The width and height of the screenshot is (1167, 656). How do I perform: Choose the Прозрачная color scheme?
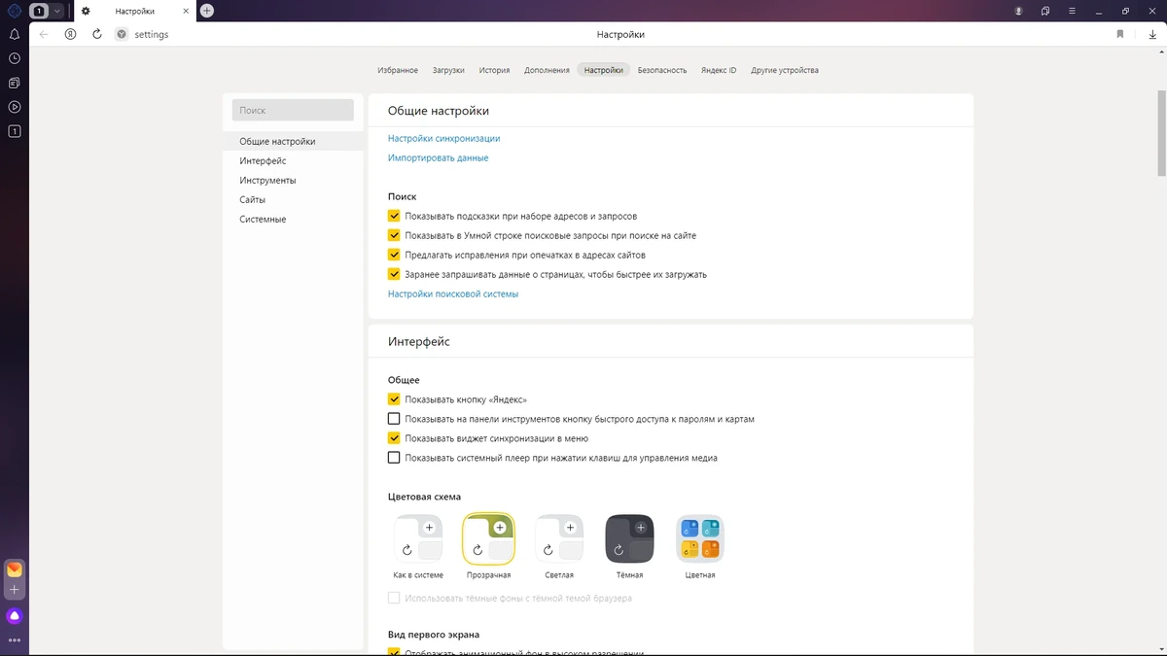point(488,538)
